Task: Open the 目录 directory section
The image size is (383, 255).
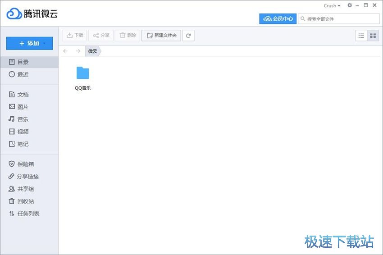Action: click(29, 62)
